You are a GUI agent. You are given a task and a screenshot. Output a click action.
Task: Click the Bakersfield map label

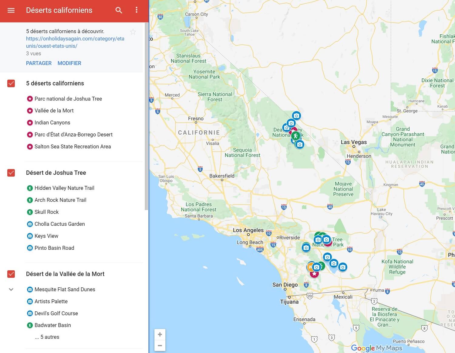tap(222, 176)
